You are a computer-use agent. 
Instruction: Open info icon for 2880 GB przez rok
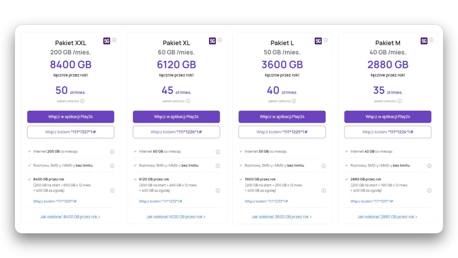[429, 191]
